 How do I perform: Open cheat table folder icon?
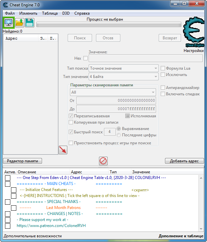point(20,23)
